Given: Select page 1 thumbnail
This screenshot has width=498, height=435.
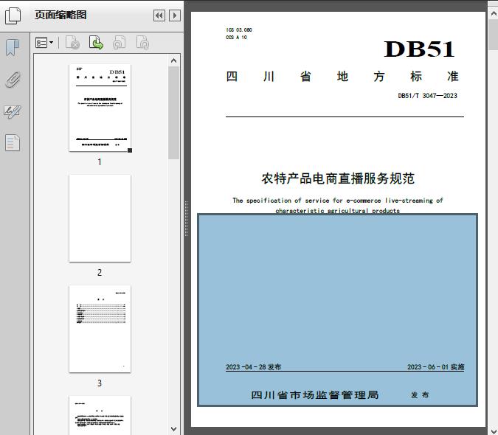Looking at the screenshot, I should 100,108.
